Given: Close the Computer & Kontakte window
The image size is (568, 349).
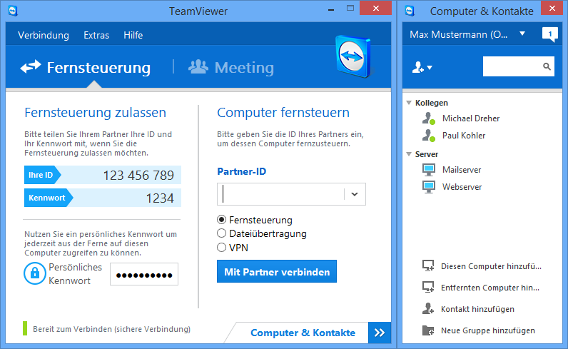Looking at the screenshot, I should pyautogui.click(x=552, y=8).
